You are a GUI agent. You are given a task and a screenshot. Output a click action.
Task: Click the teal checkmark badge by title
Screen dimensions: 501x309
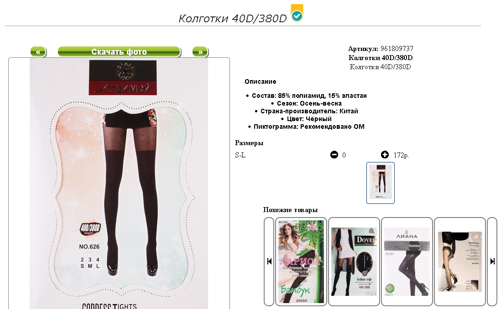click(297, 13)
